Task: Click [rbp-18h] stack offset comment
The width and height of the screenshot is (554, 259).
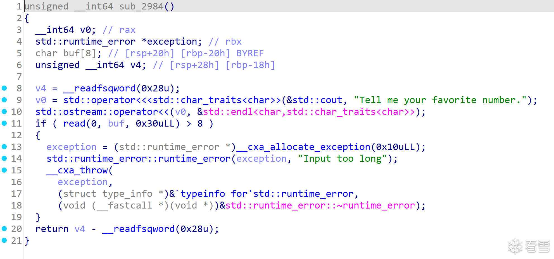Action: (250, 65)
